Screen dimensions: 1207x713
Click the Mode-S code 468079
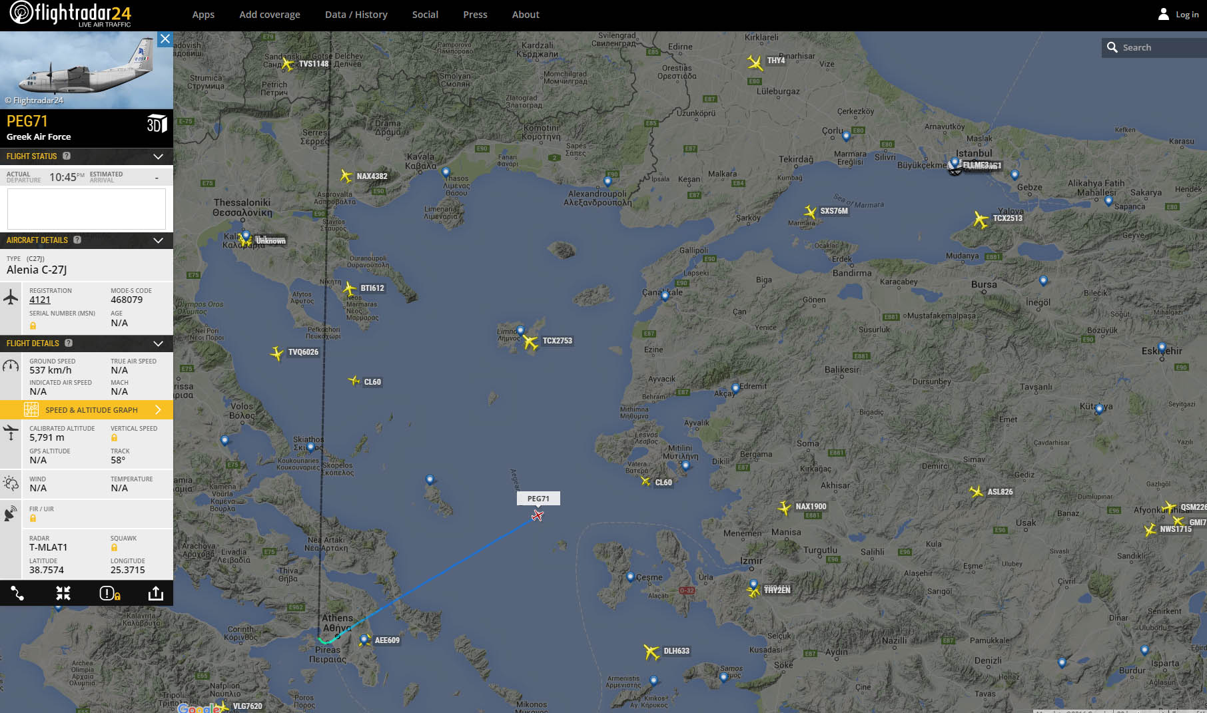coord(127,300)
